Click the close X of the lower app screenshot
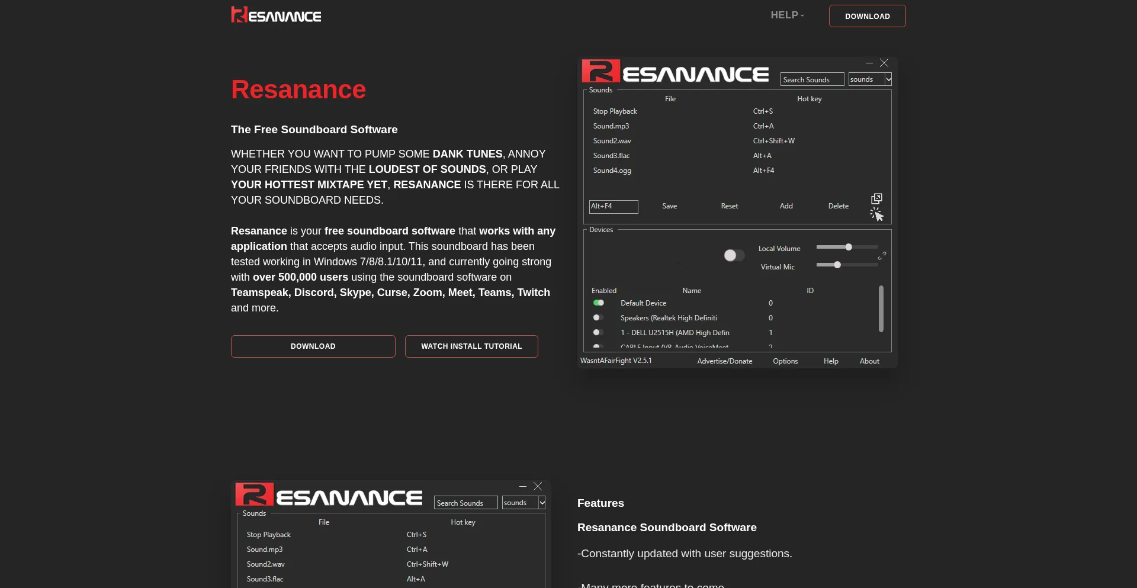This screenshot has height=588, width=1137. click(538, 486)
